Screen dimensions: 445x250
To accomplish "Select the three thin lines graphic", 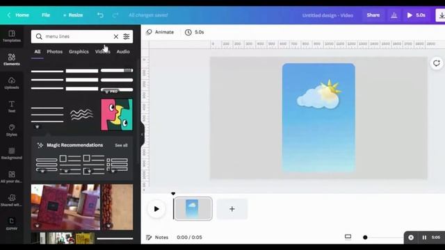I will 47,115.
